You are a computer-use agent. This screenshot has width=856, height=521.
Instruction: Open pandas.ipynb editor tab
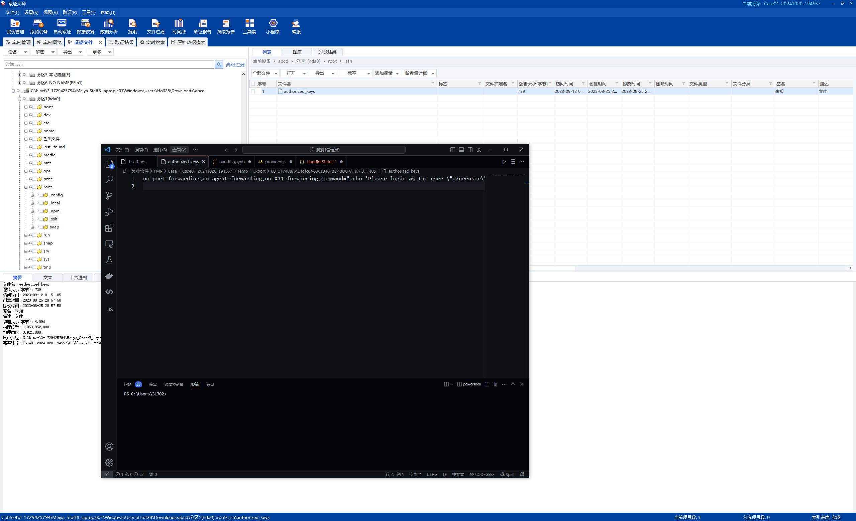(232, 162)
